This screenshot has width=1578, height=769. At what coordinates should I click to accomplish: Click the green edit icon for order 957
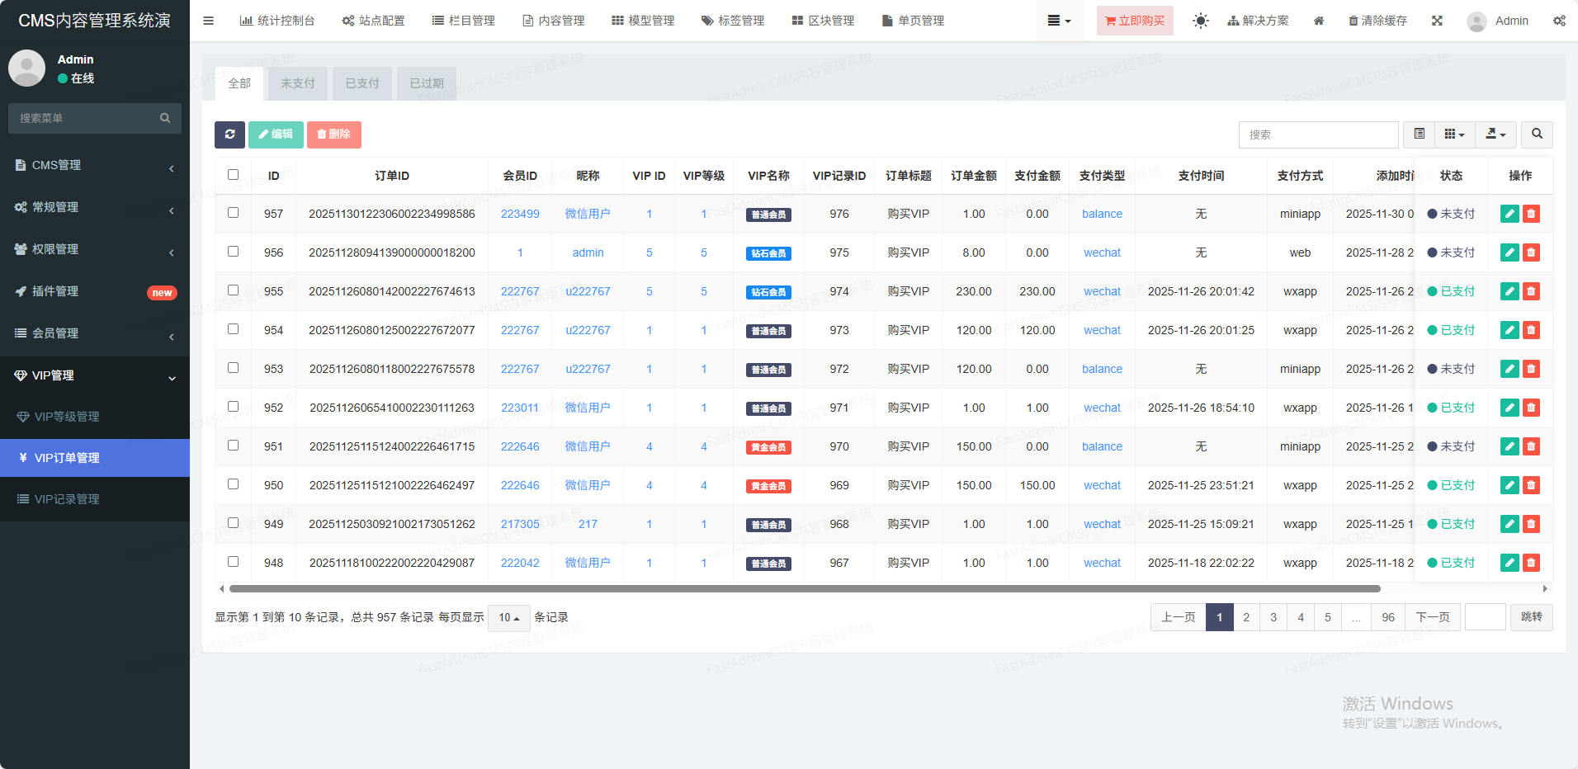point(1509,214)
